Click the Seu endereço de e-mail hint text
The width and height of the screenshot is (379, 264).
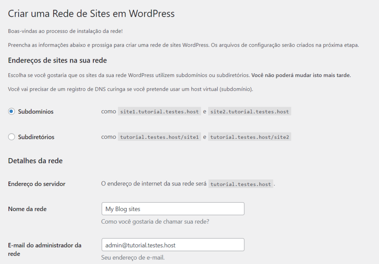pos(133,257)
